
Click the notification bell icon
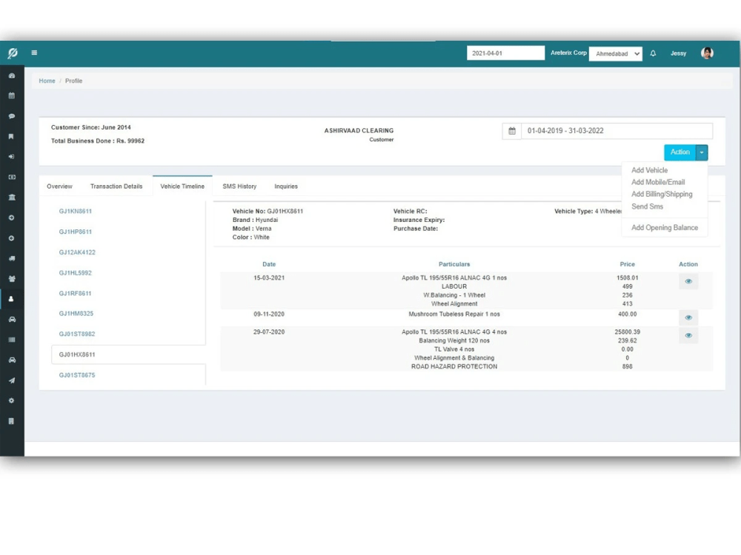click(x=653, y=53)
